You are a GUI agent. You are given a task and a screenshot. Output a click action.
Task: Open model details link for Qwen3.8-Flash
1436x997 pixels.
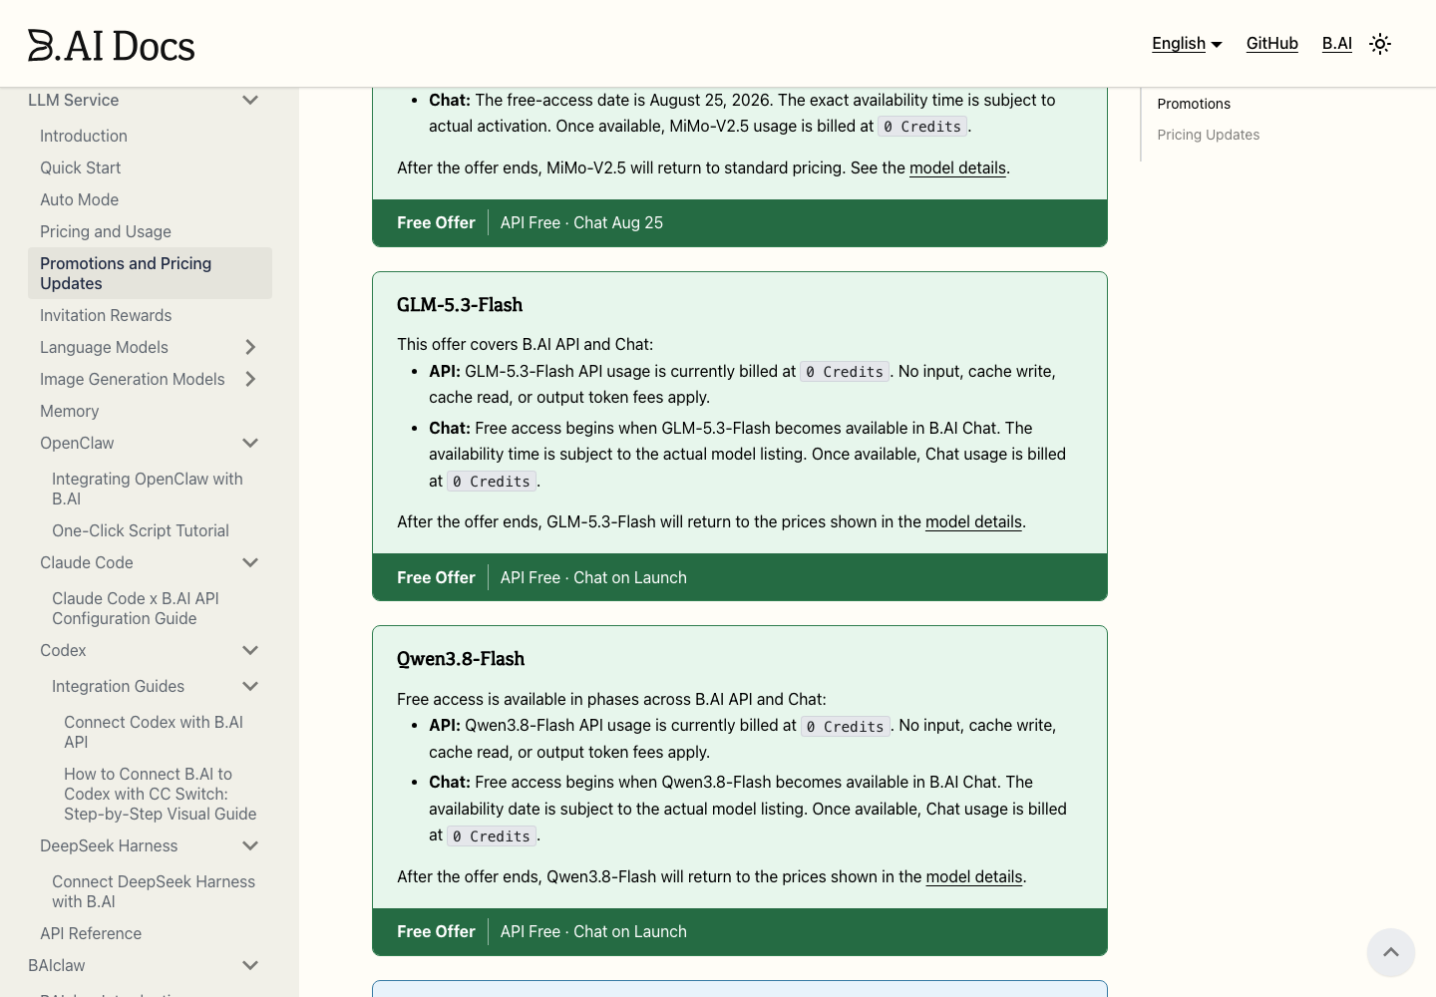pos(974,876)
